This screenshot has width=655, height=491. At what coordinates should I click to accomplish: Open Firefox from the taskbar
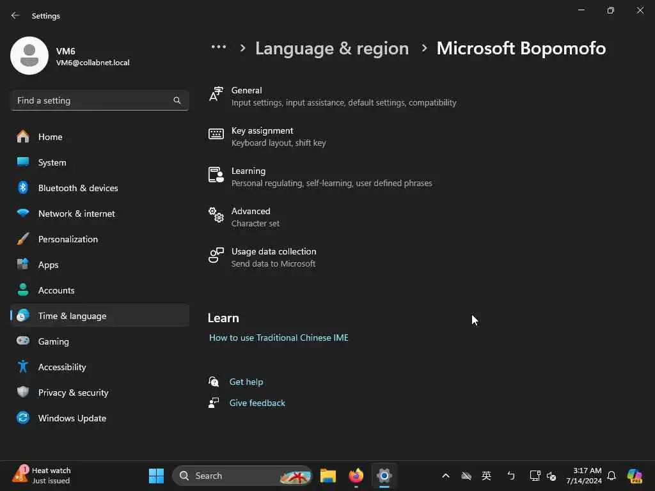(x=356, y=476)
